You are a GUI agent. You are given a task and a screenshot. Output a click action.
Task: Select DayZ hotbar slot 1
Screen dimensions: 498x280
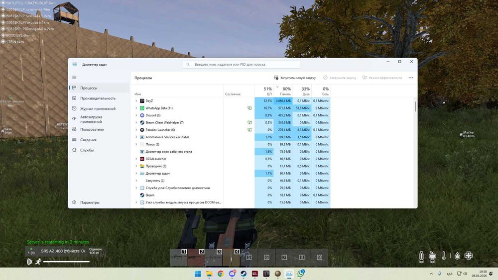pyautogui.click(x=178, y=258)
